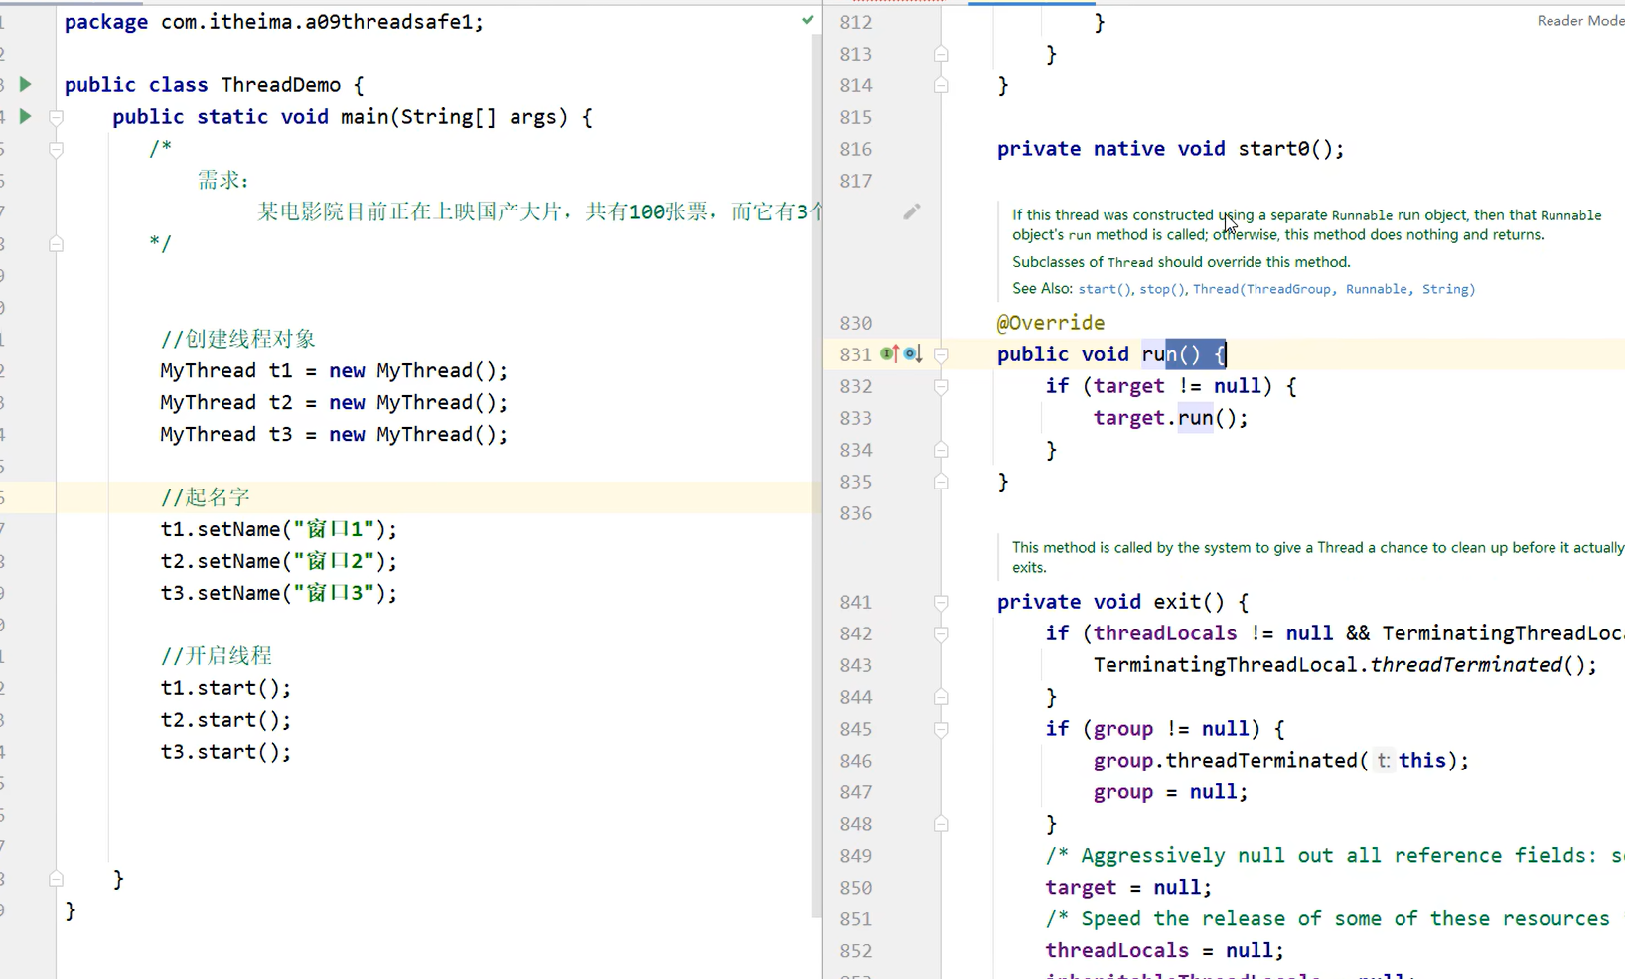1625x979 pixels.
Task: Run the ThreadDemo class via gutter arrow
Action: [x=25, y=84]
